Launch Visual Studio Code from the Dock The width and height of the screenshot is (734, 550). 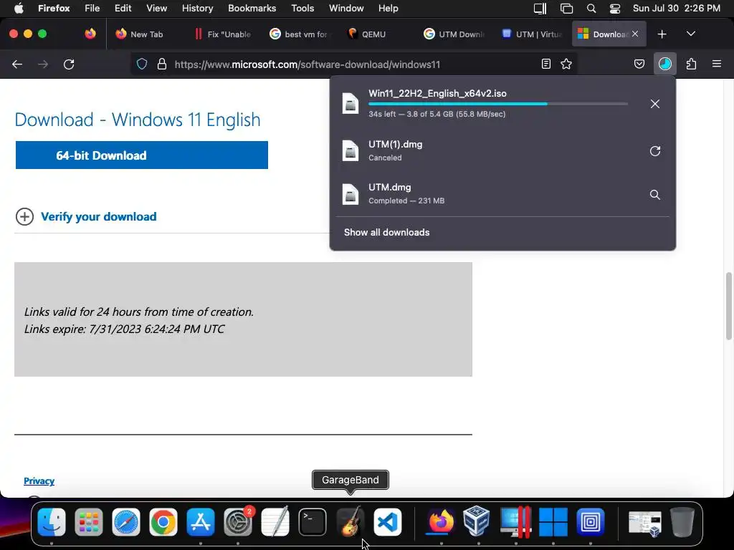[x=387, y=521]
